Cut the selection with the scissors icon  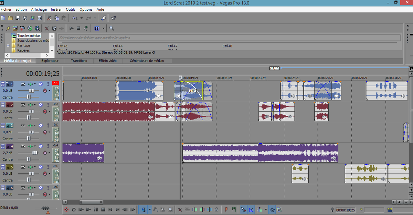tap(49, 18)
